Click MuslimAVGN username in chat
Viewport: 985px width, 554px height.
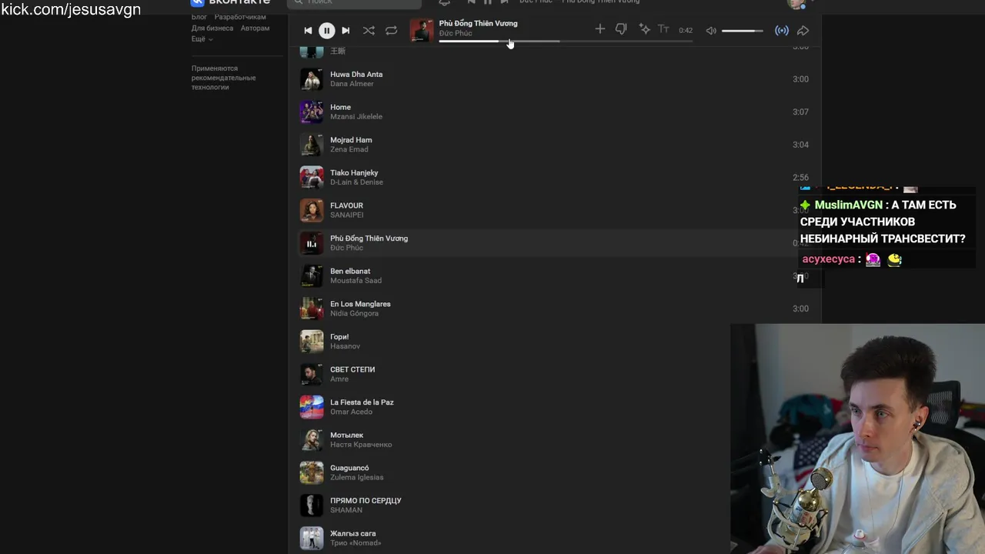848,205
